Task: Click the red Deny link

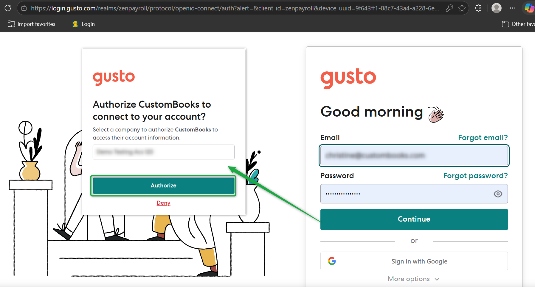Action: 163,203
